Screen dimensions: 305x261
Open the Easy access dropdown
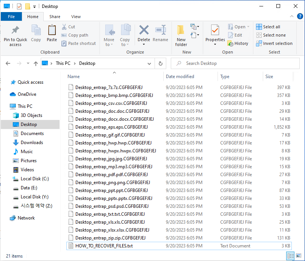click(x=195, y=35)
